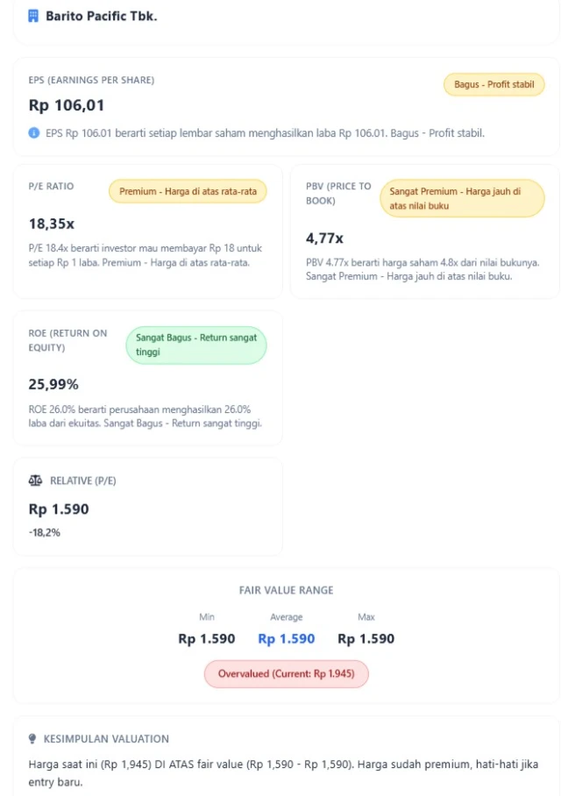Select the ROE value 25,99%
This screenshot has width=561, height=796.
coord(53,384)
